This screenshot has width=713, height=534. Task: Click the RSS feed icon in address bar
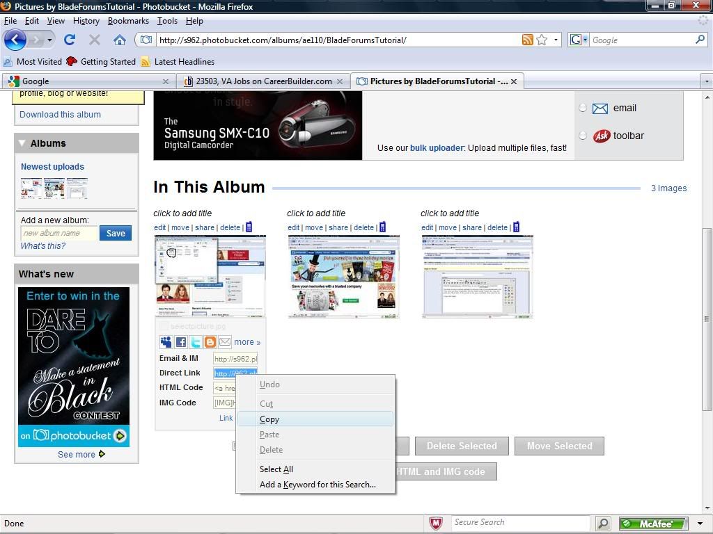528,40
